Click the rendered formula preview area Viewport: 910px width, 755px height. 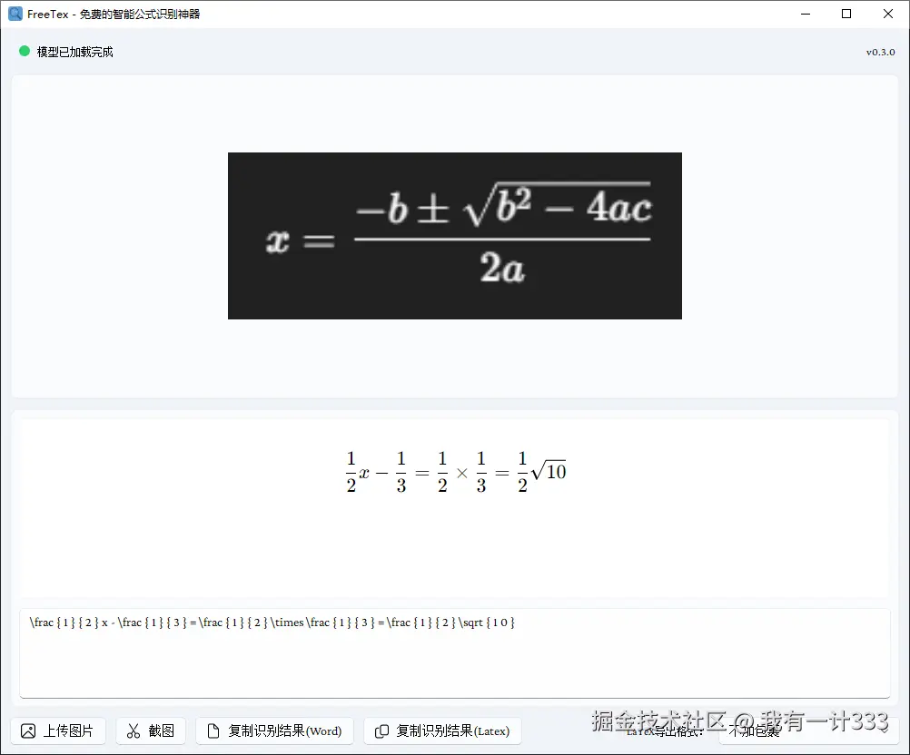click(x=454, y=472)
